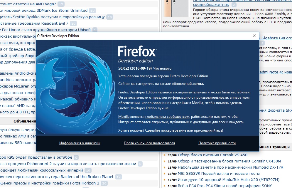The height and width of the screenshot is (188, 292).
Task: Click comment count beside R9S headline
Action: [76, 157]
